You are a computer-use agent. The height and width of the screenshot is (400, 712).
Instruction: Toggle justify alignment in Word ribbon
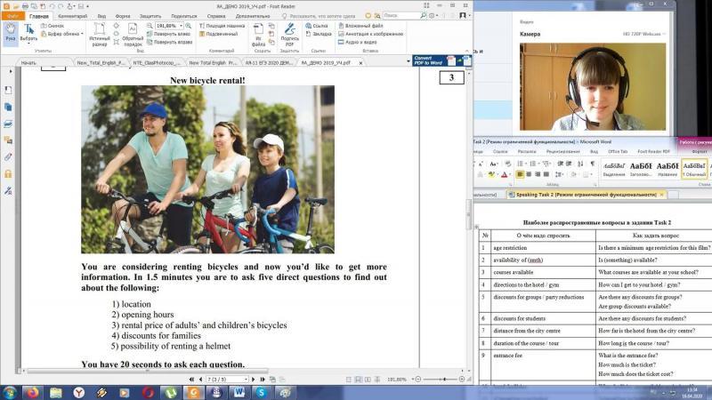pyautogui.click(x=546, y=174)
